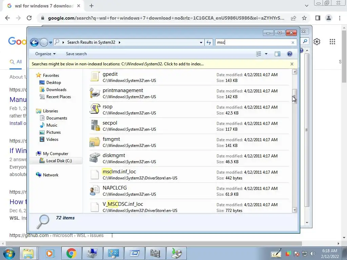The height and width of the screenshot is (260, 347).
Task: Expand the address bar previous locations dropdown
Action: point(201,42)
